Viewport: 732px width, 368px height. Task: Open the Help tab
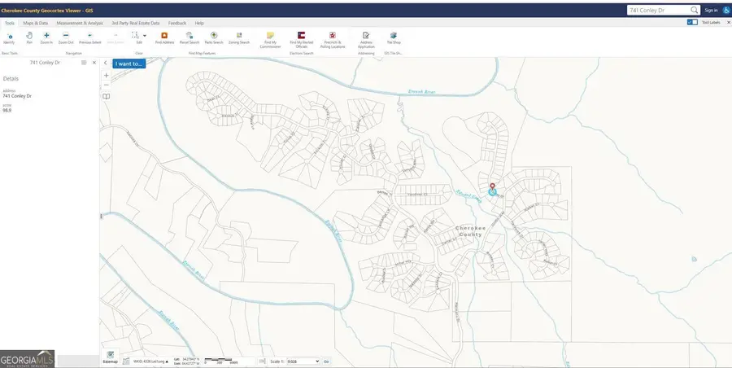coord(199,23)
